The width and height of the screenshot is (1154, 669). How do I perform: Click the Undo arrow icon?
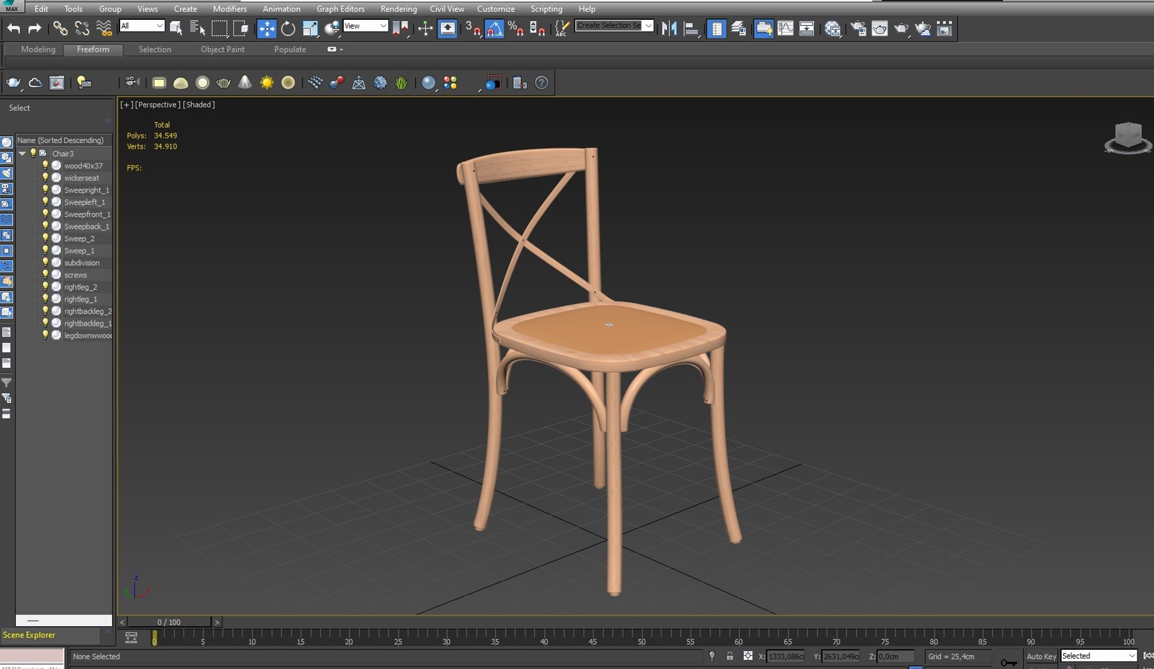[x=14, y=28]
